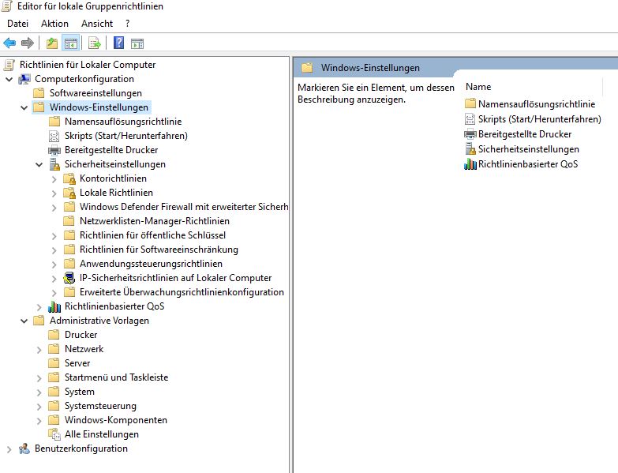Open the ? help menu
The width and height of the screenshot is (618, 473).
coord(127,24)
